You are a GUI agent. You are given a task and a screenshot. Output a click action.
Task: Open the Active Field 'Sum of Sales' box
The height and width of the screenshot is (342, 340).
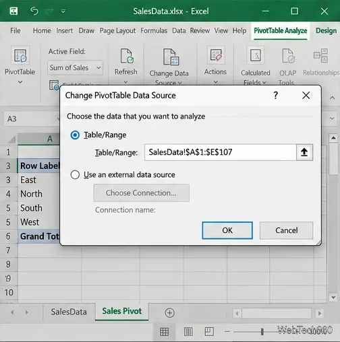pos(75,67)
